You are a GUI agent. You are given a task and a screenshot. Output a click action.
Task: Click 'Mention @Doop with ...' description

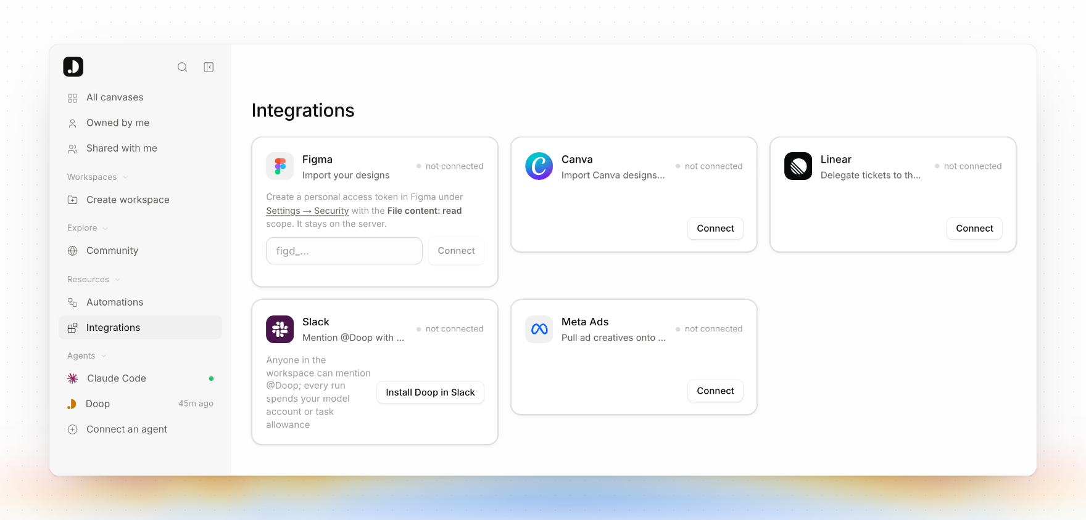[354, 338]
